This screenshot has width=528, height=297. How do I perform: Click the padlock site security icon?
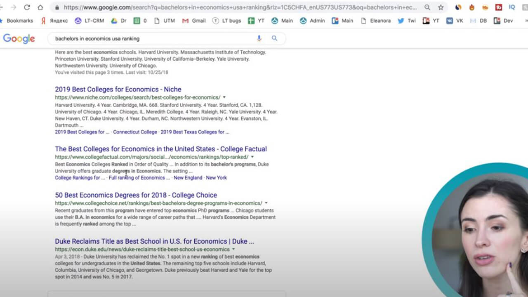coord(57,7)
